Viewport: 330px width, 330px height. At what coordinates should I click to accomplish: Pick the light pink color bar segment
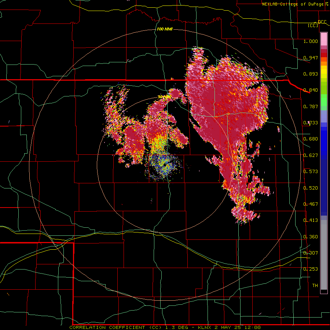324,39
